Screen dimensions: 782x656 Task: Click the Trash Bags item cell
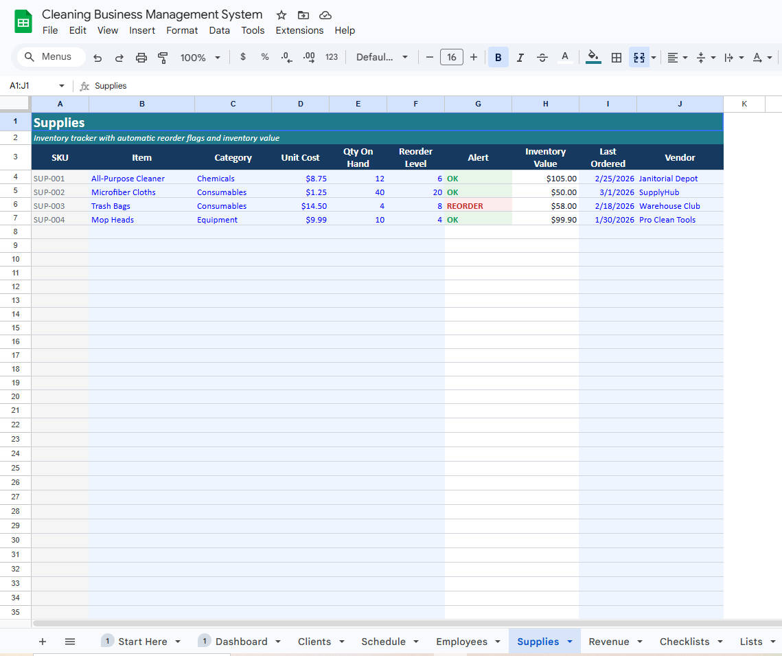pyautogui.click(x=141, y=205)
